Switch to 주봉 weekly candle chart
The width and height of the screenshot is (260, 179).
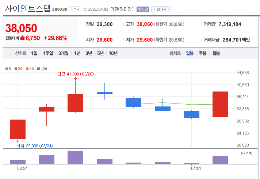(203, 53)
